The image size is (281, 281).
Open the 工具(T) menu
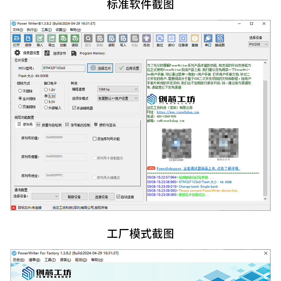click(47, 30)
